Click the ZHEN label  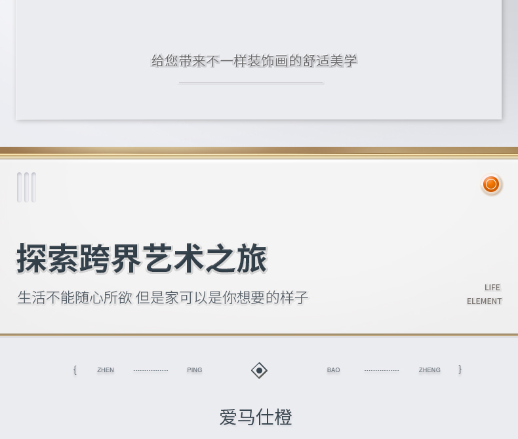pyautogui.click(x=106, y=370)
